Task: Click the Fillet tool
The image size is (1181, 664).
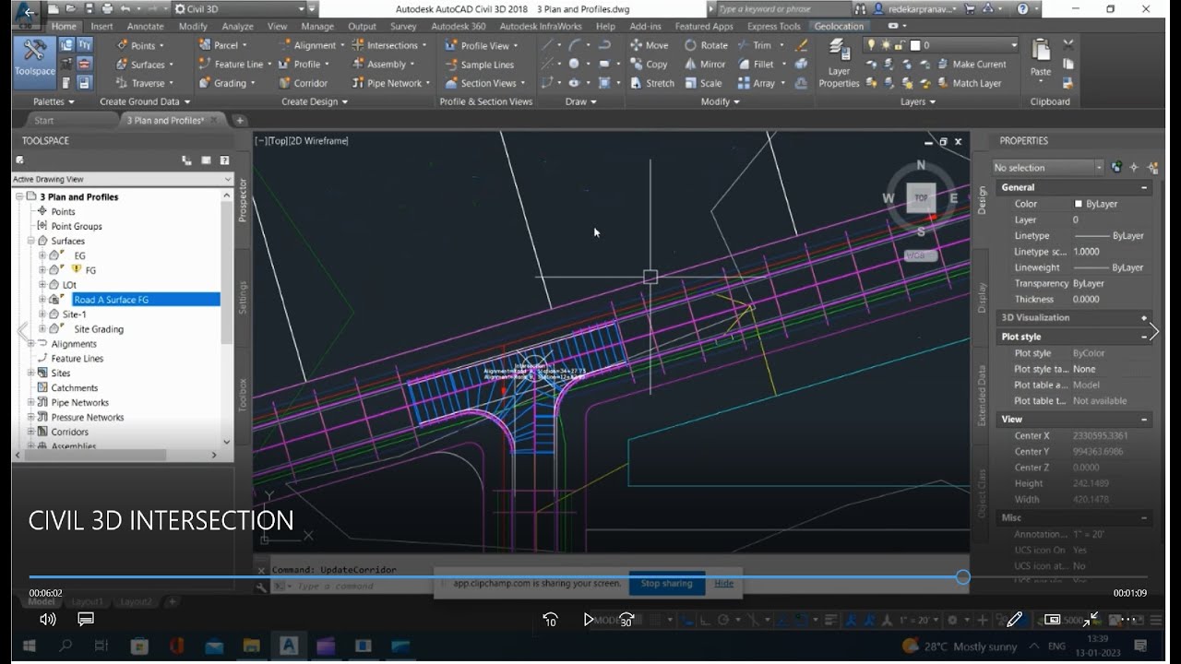Action: [x=756, y=65]
